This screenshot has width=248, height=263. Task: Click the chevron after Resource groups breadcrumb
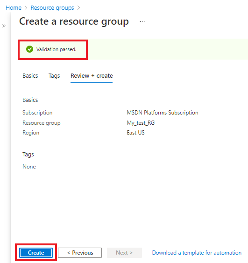(78, 8)
